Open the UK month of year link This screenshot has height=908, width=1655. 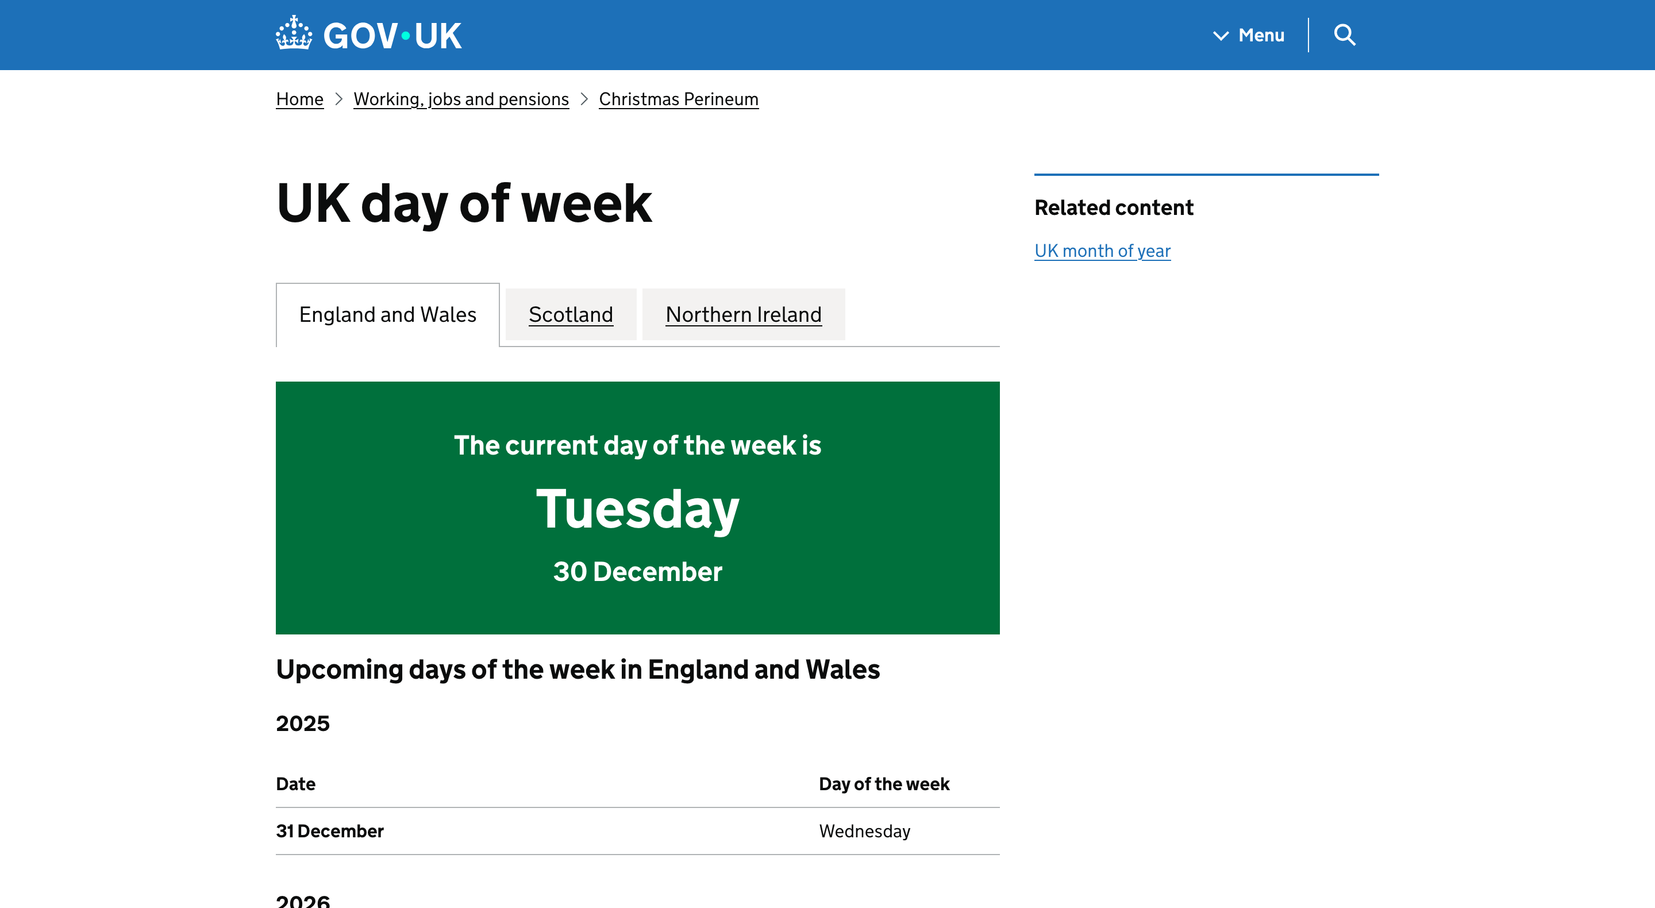pos(1102,251)
